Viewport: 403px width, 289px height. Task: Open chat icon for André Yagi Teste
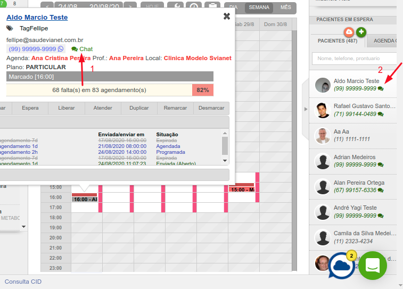[x=381, y=216]
